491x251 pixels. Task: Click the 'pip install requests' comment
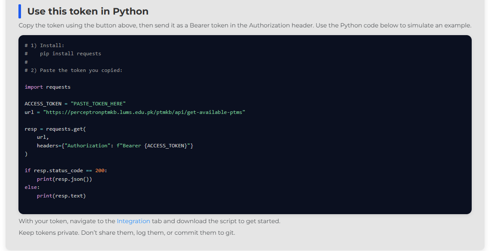tap(70, 54)
